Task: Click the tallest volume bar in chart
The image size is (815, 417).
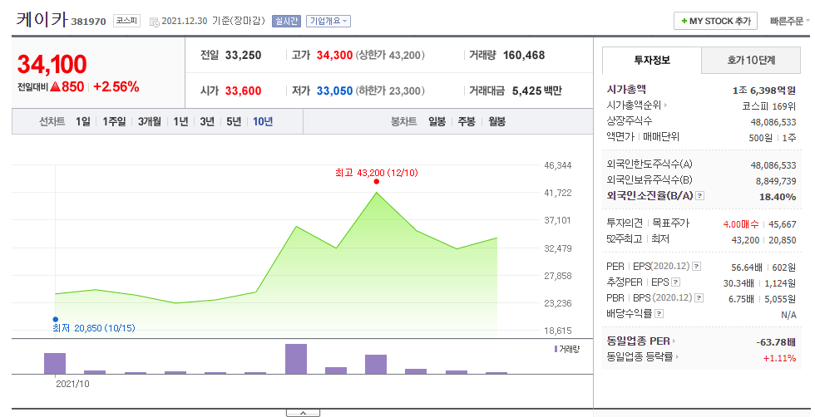Action: pyautogui.click(x=296, y=359)
